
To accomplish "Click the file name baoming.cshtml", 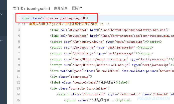I will [x=38, y=8].
